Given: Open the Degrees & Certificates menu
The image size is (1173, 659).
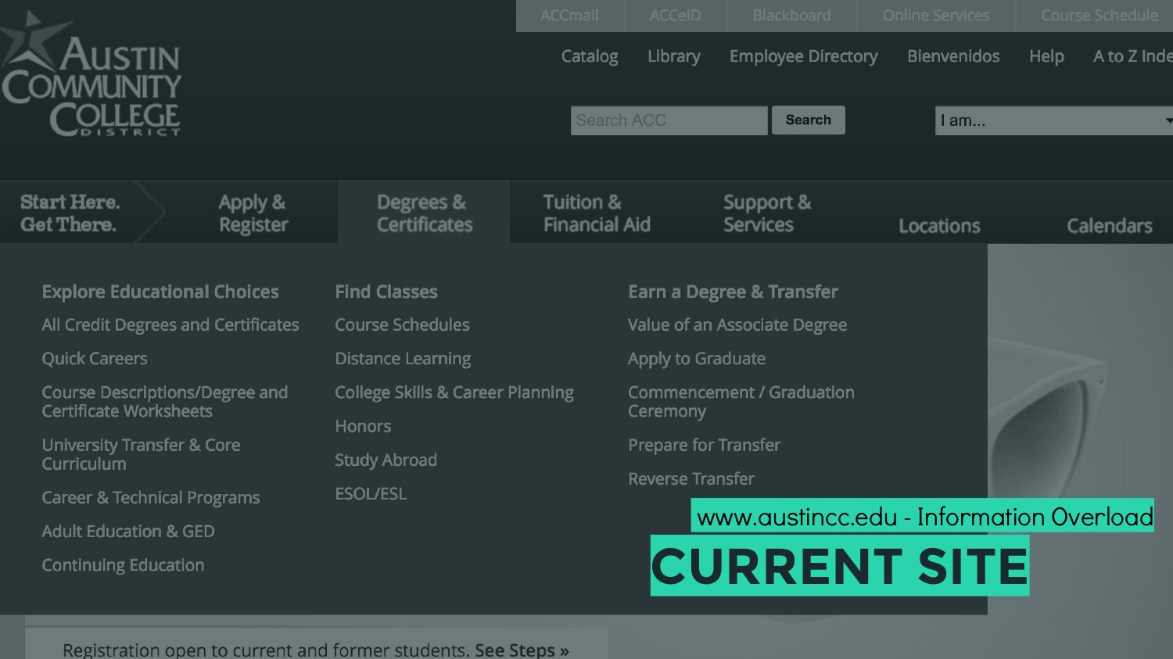Looking at the screenshot, I should [425, 213].
